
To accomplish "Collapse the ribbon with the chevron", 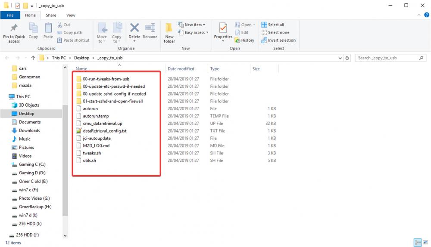I will [x=419, y=15].
